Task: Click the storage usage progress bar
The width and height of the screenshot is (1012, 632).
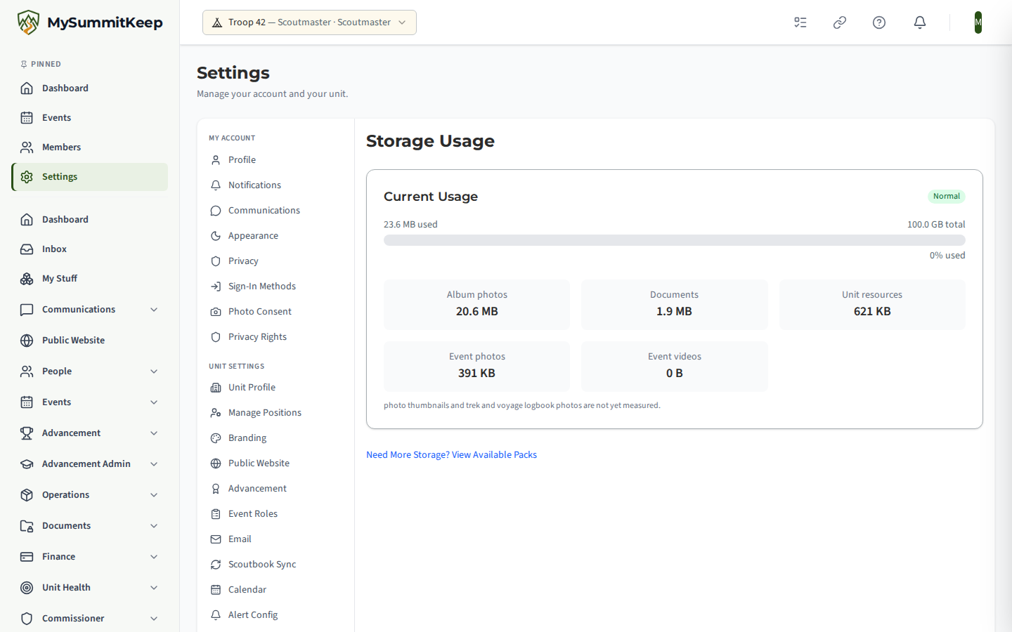Action: click(674, 240)
